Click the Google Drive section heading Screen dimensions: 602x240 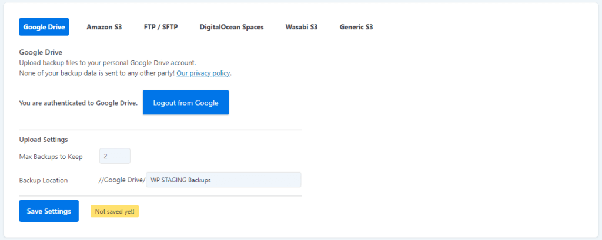[41, 53]
